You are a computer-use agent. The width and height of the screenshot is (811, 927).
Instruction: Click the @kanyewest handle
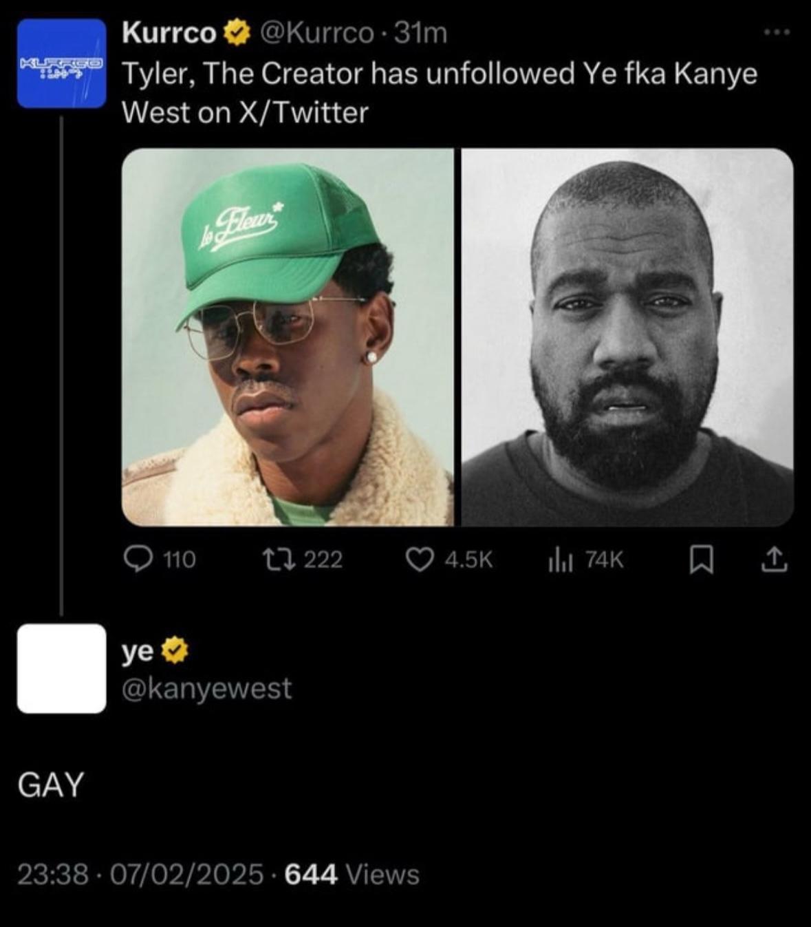tap(206, 688)
